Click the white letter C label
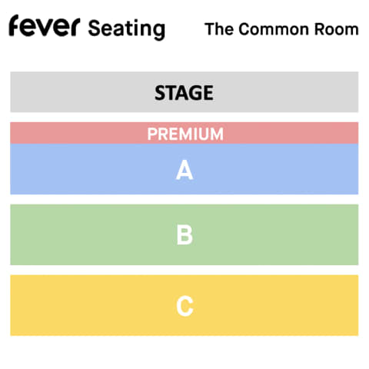 [184, 306]
